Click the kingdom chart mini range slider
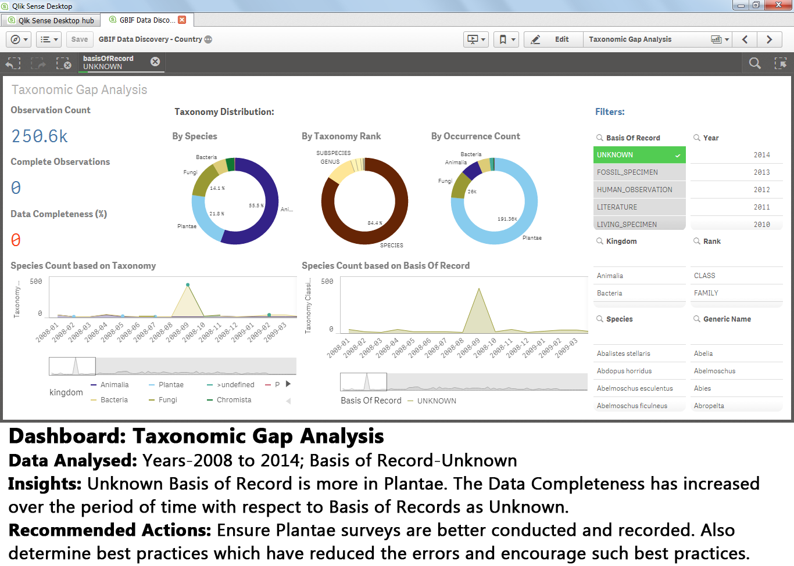794x566 pixels. click(73, 366)
